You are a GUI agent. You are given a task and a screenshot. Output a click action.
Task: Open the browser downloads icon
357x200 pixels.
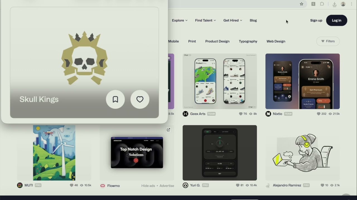click(334, 4)
